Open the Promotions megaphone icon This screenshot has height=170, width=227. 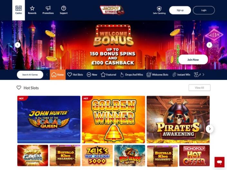point(48,8)
